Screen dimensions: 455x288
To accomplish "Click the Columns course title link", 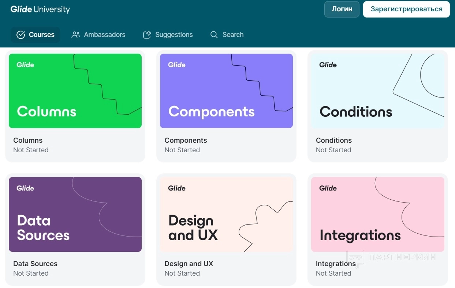I will tap(28, 140).
